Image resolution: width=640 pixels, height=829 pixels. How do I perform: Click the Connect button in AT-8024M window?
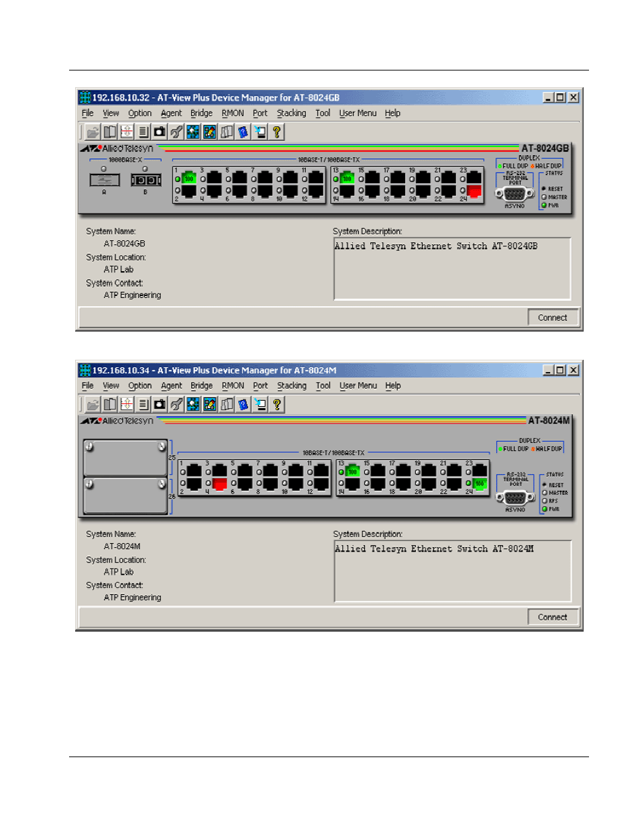coord(553,617)
